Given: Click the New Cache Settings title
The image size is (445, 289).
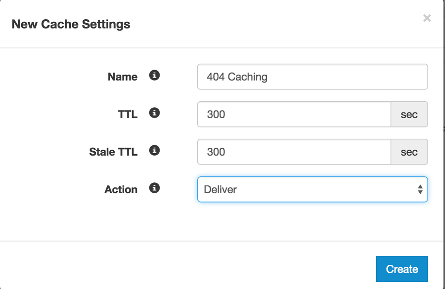Looking at the screenshot, I should click(x=71, y=24).
